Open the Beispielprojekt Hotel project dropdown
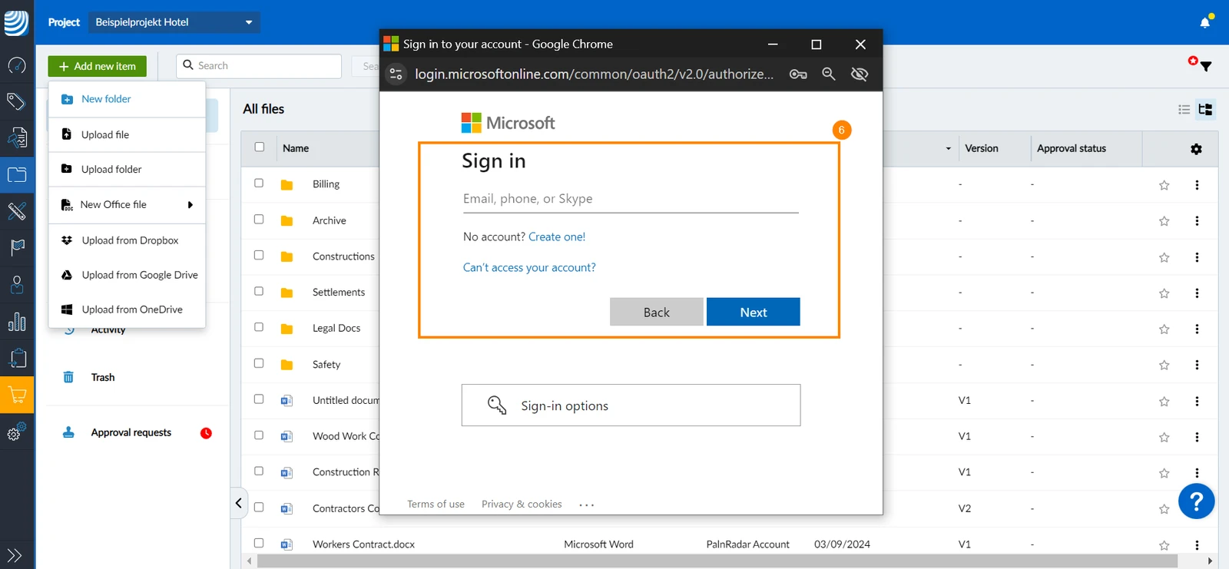This screenshot has height=569, width=1229. click(x=174, y=22)
